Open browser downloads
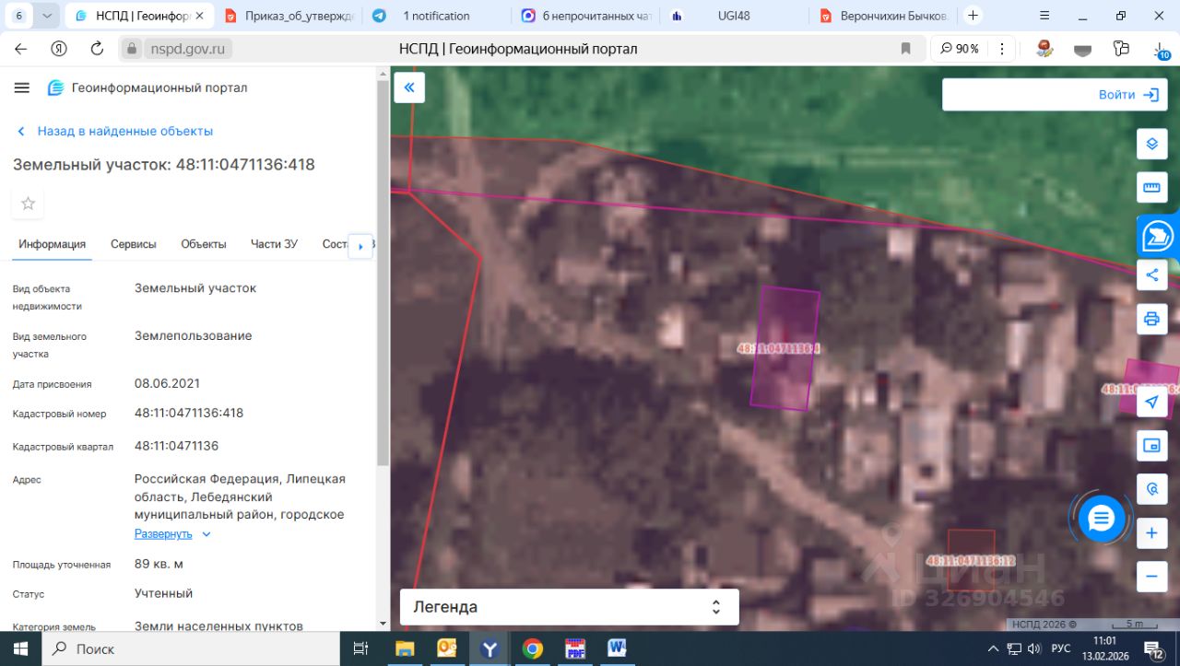1180x666 pixels. [x=1161, y=49]
